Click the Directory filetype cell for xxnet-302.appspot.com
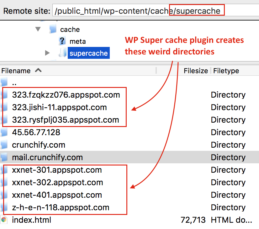Image resolution: width=259 pixels, height=229 pixels. coord(228,182)
